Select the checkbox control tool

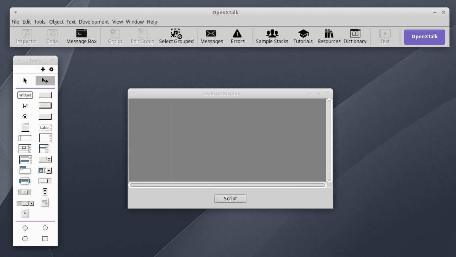point(25,106)
